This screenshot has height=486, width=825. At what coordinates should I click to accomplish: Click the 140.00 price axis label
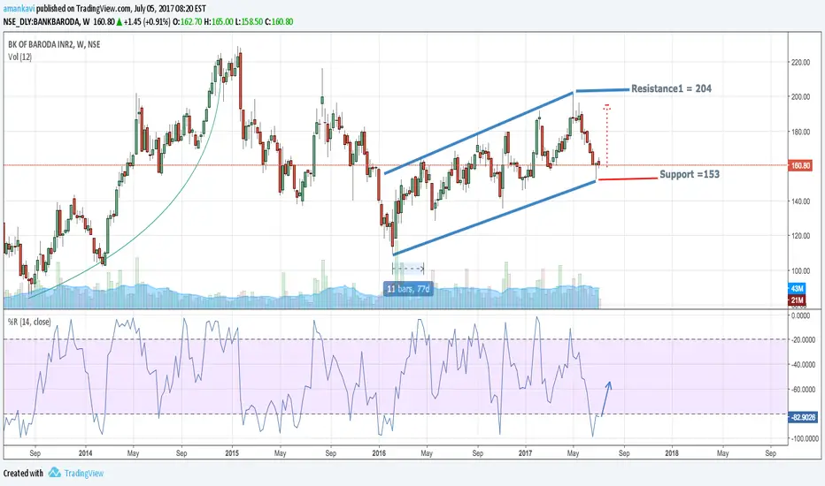click(800, 201)
